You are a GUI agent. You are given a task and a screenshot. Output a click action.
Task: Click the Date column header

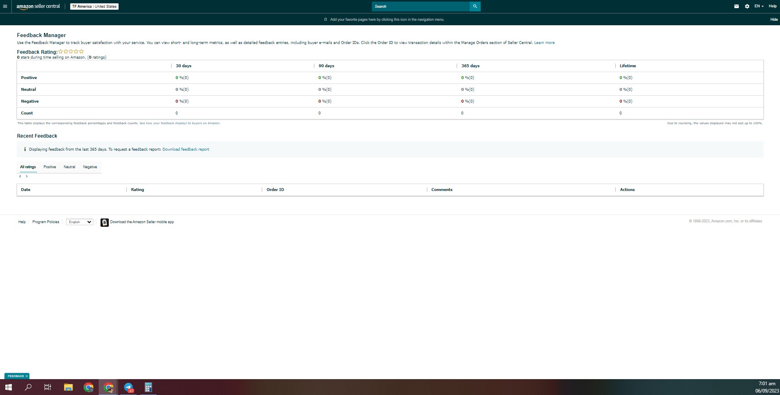pyautogui.click(x=26, y=190)
